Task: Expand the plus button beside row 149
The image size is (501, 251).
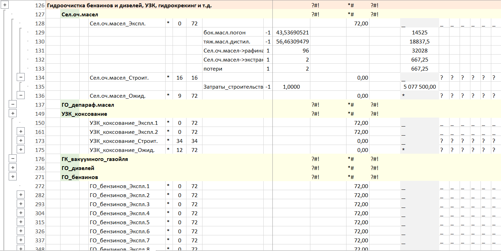Action: click(x=13, y=113)
